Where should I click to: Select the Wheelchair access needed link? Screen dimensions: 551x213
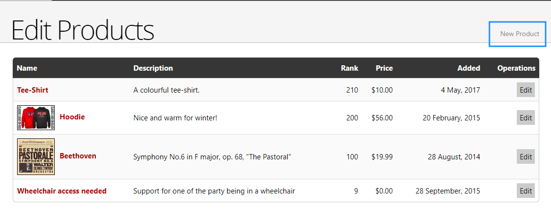pyautogui.click(x=62, y=191)
